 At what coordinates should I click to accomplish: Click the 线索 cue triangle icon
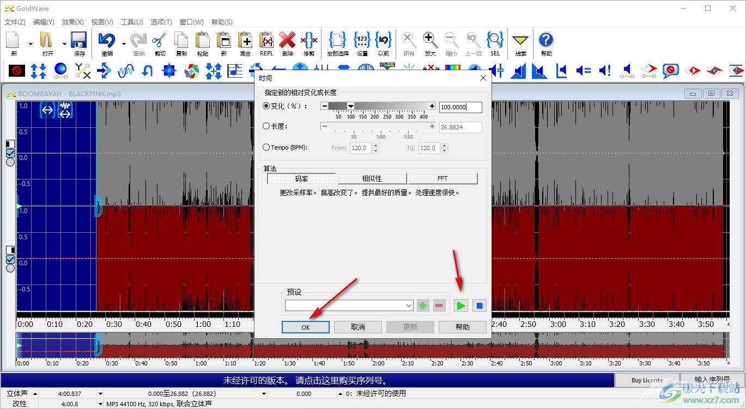pos(521,40)
